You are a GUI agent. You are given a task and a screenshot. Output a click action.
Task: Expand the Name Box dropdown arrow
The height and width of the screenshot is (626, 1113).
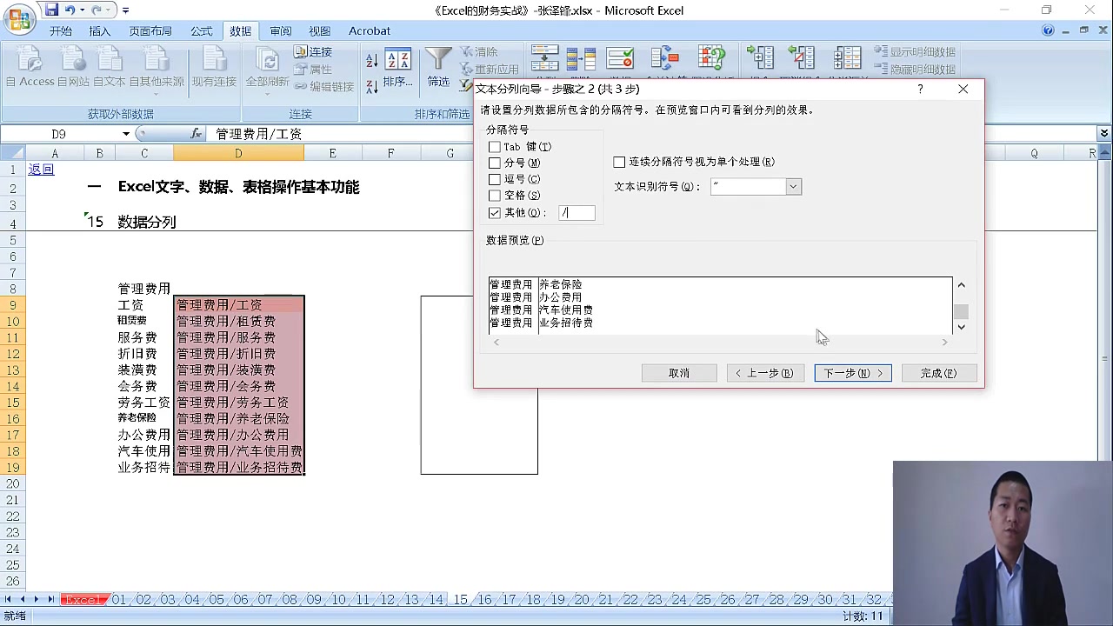126,134
